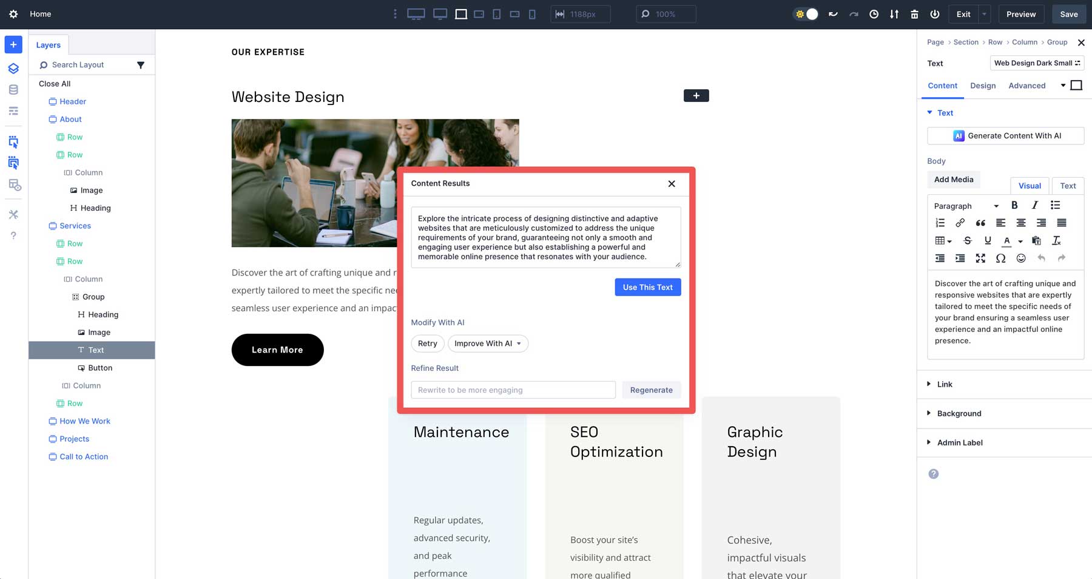Toggle bold formatting in the text editor

pyautogui.click(x=1014, y=205)
